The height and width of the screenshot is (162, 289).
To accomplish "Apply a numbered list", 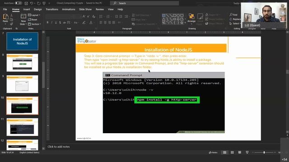I will click(x=108, y=17).
